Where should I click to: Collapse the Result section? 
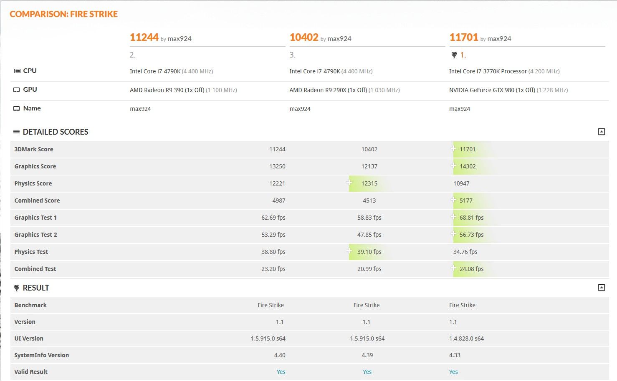(602, 288)
